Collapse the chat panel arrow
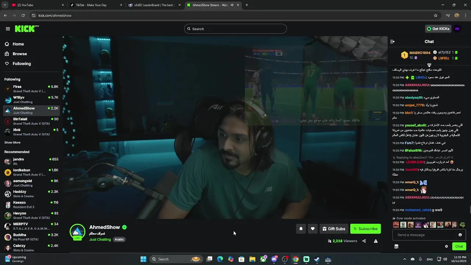 (392, 42)
